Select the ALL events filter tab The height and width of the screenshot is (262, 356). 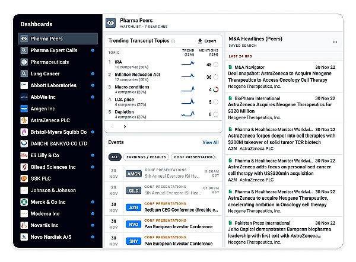tap(114, 157)
